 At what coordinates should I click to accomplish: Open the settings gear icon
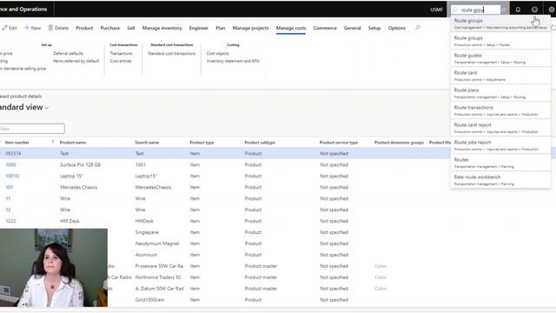pos(552,10)
